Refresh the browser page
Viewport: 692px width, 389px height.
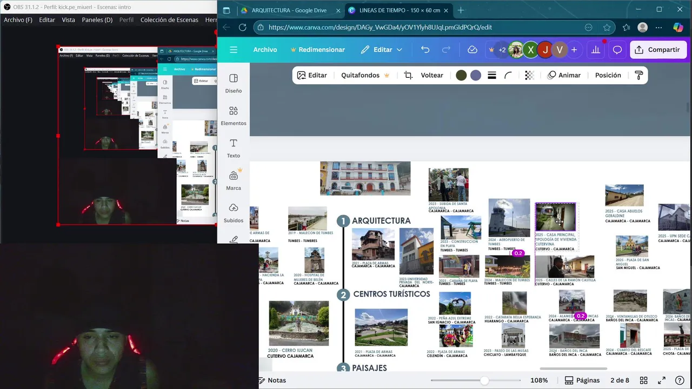pos(243,28)
